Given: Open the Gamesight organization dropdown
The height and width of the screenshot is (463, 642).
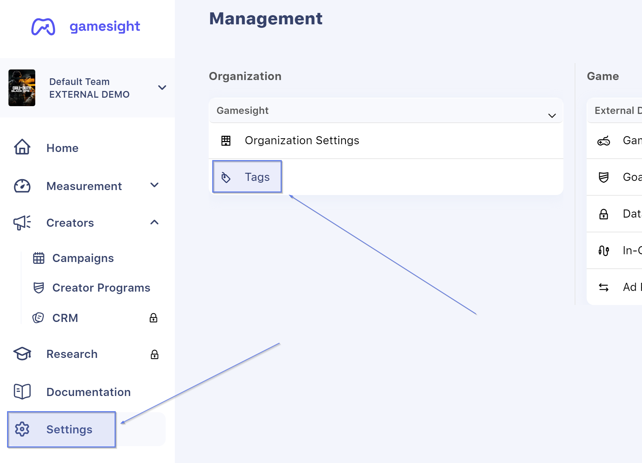Looking at the screenshot, I should pyautogui.click(x=386, y=111).
